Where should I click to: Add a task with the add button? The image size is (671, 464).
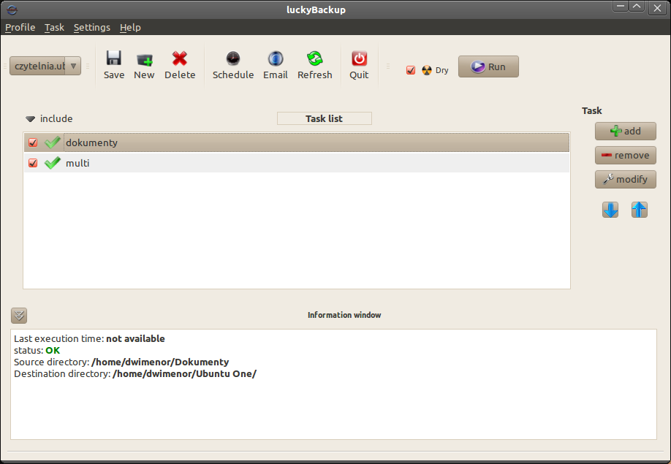point(625,131)
